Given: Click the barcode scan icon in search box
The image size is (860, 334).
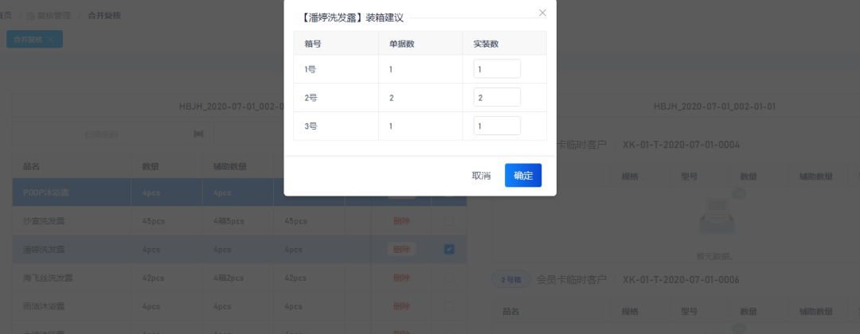Looking at the screenshot, I should [197, 134].
